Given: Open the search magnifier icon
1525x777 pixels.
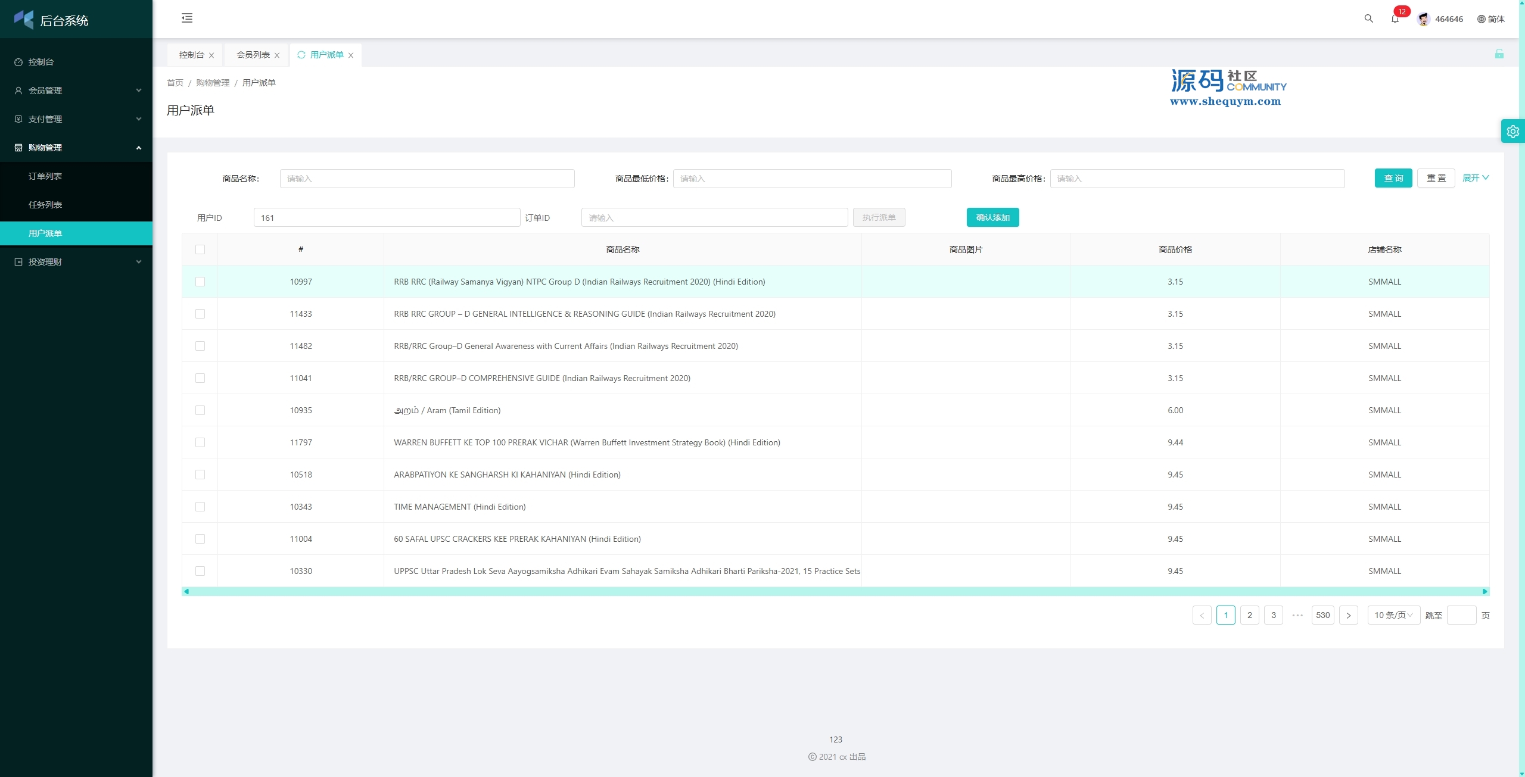Looking at the screenshot, I should pyautogui.click(x=1368, y=18).
